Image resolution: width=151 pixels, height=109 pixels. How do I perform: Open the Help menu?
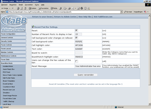tap(43, 5)
